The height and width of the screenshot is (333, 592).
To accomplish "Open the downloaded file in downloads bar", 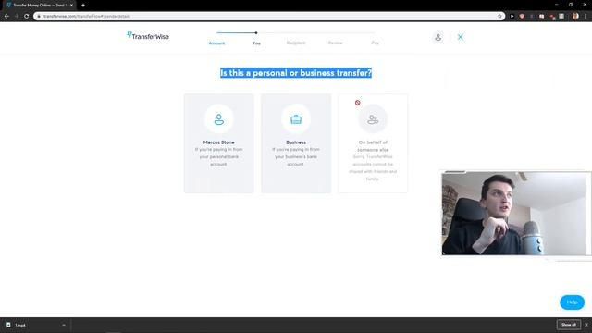I will (20, 325).
